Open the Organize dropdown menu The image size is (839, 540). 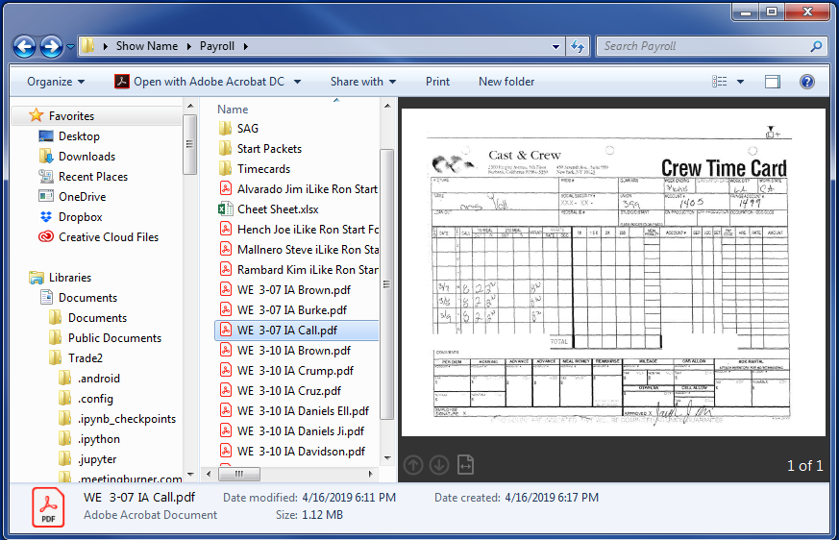pyautogui.click(x=56, y=82)
